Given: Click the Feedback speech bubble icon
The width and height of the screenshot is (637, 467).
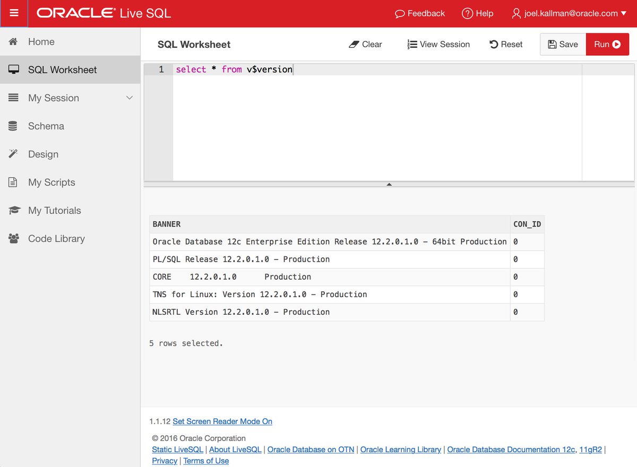Looking at the screenshot, I should [400, 14].
